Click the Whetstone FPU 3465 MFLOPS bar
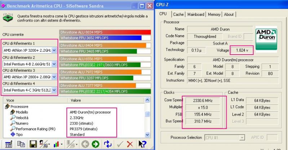 [x=98, y=51]
